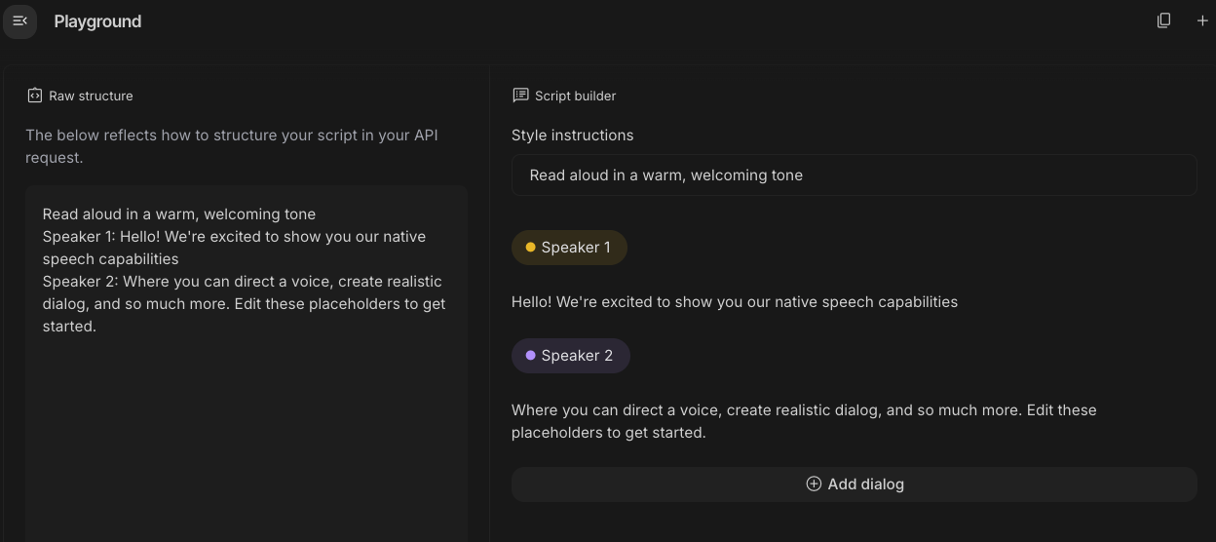This screenshot has height=542, width=1216.
Task: Click the circled plus icon in Add dialog
Action: coord(814,484)
